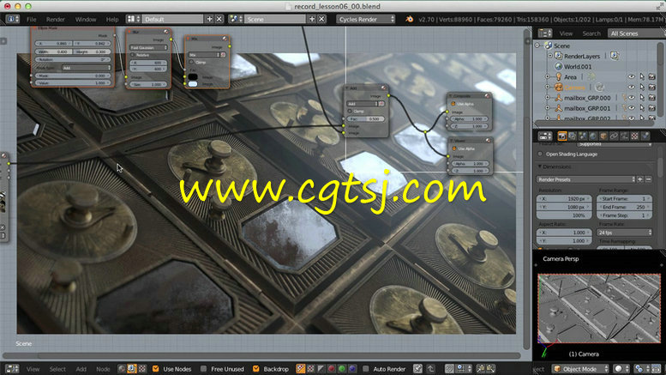Open the Cycles Render engine dropdown
This screenshot has width=666, height=375.
tap(366, 19)
